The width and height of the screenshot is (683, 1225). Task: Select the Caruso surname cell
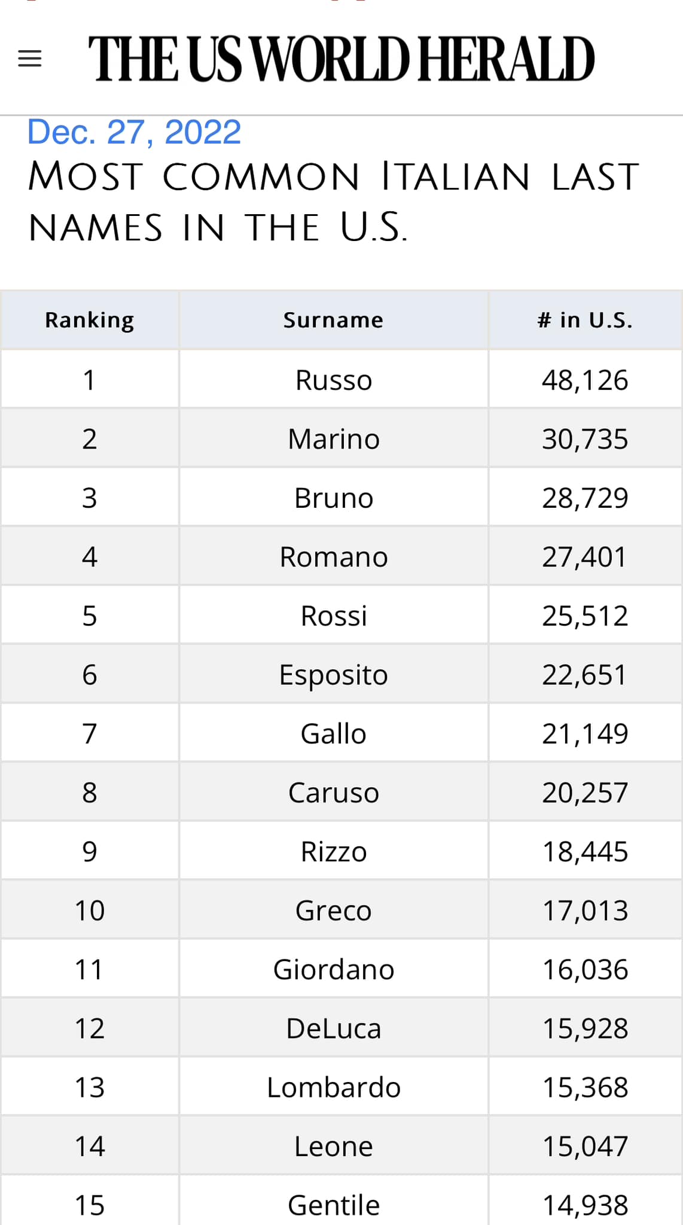click(334, 792)
